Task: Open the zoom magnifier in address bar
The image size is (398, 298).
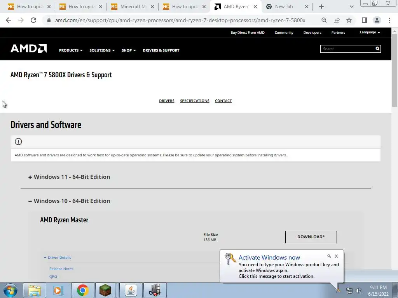Action: [x=324, y=20]
